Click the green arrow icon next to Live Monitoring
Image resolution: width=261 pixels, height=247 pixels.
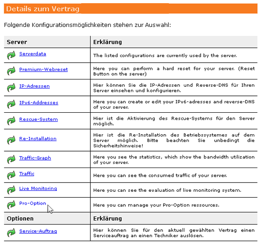point(11,190)
